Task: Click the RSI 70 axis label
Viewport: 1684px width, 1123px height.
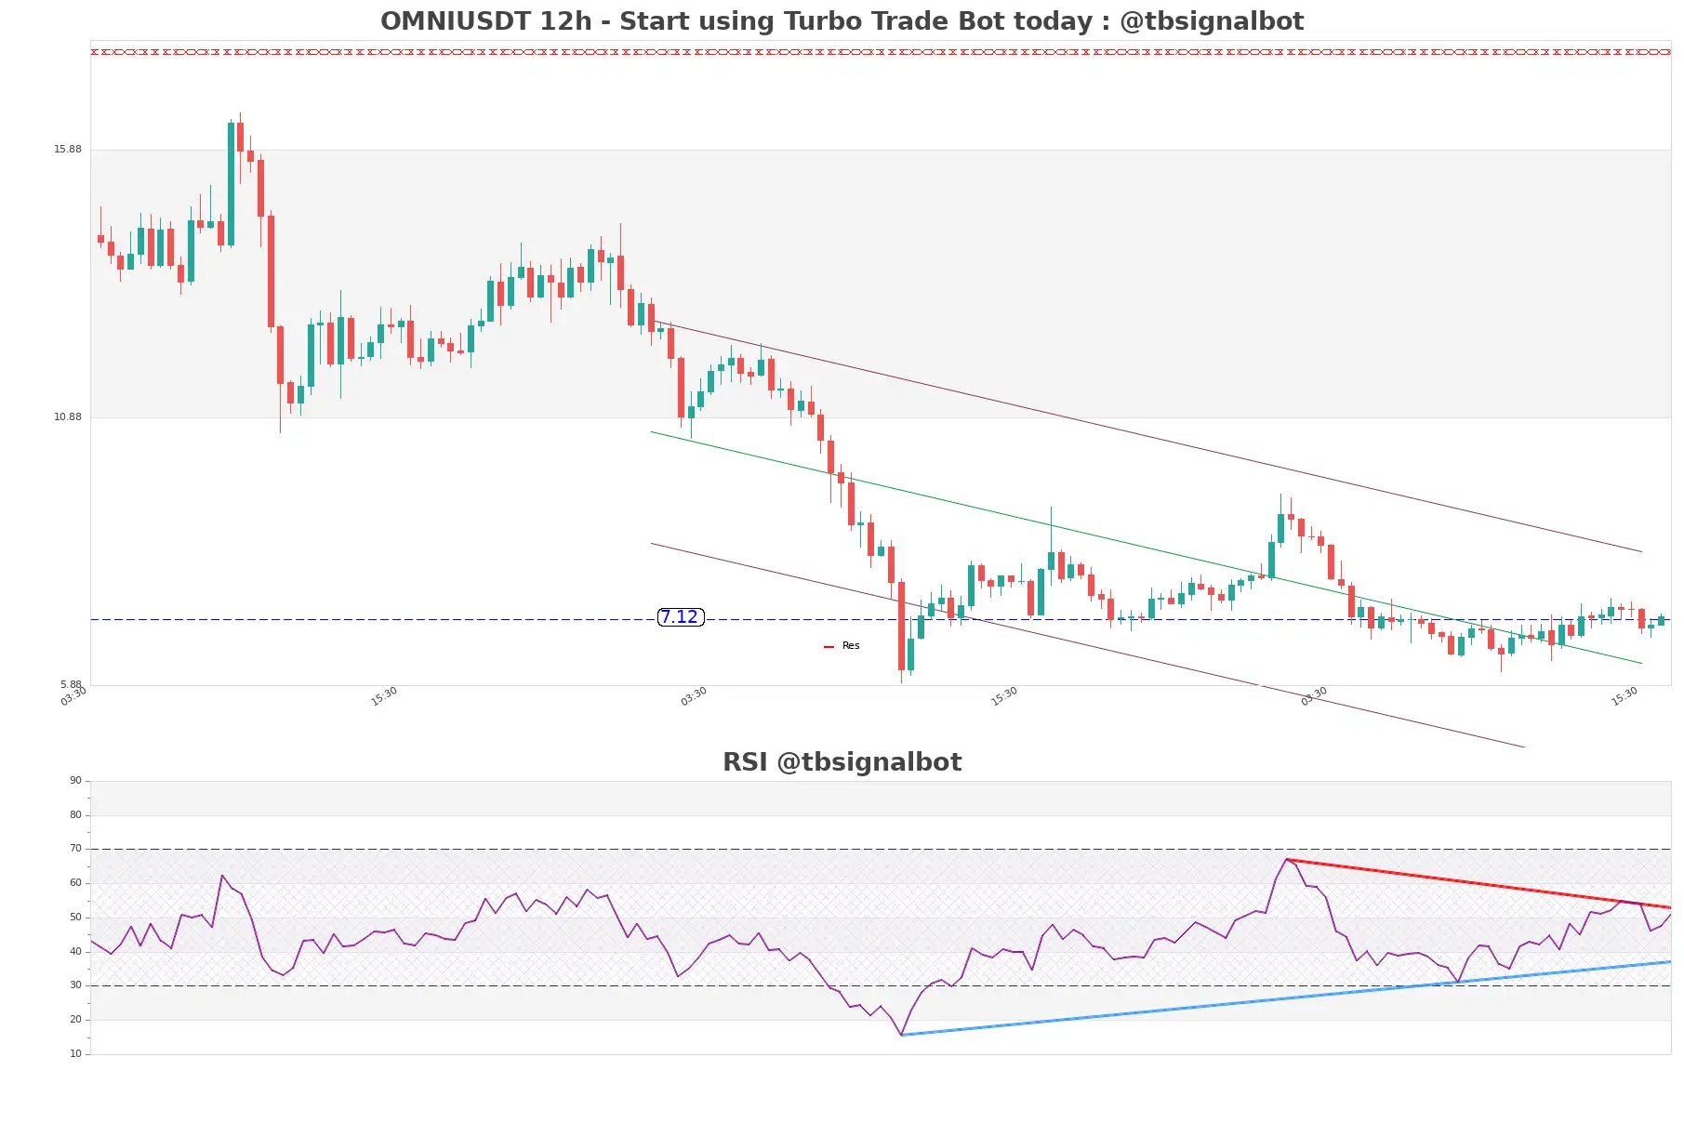Action: (75, 849)
